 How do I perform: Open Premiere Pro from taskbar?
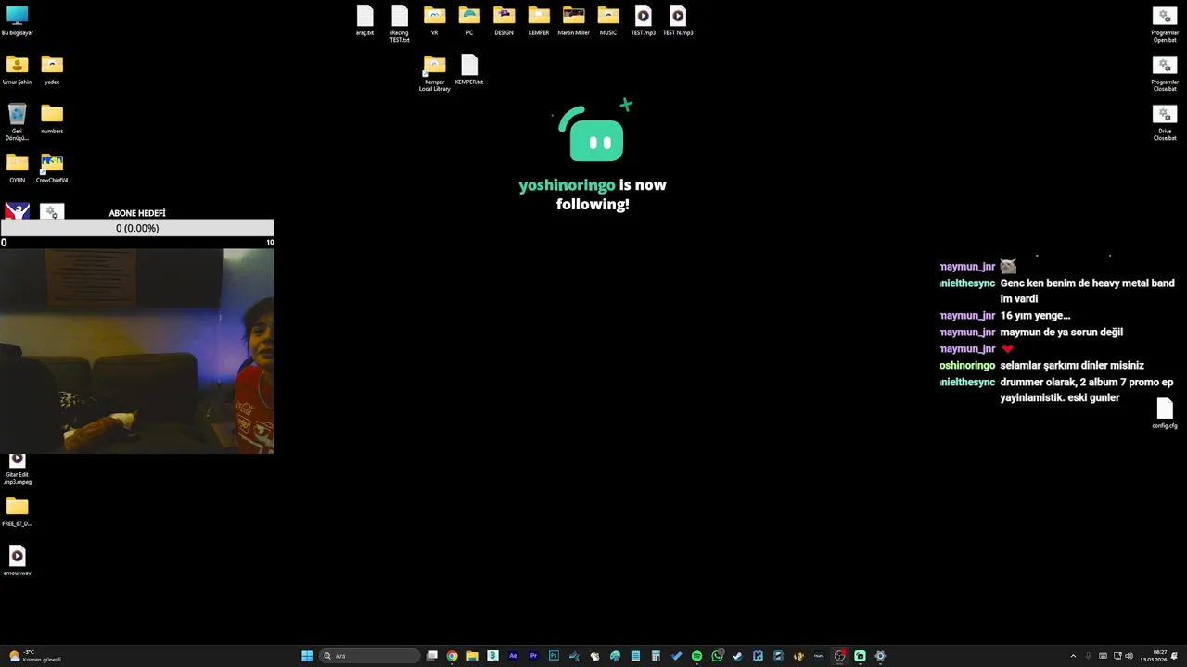[x=533, y=656]
